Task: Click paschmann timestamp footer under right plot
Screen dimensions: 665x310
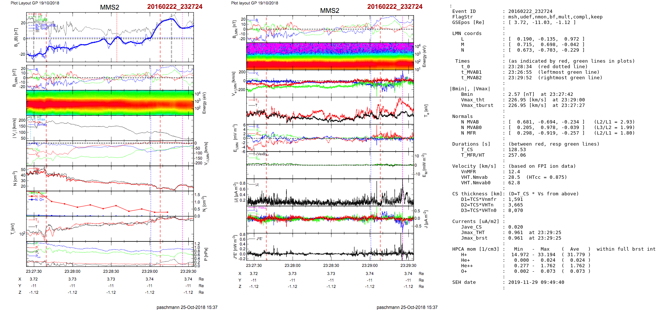Action: (x=407, y=307)
